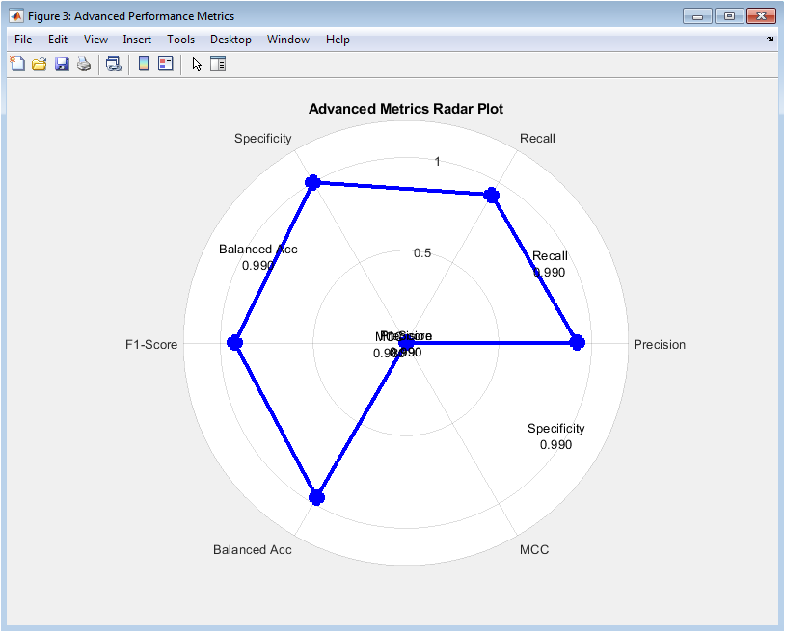Click the New Figure toolbar icon
The height and width of the screenshot is (632, 785).
click(16, 65)
